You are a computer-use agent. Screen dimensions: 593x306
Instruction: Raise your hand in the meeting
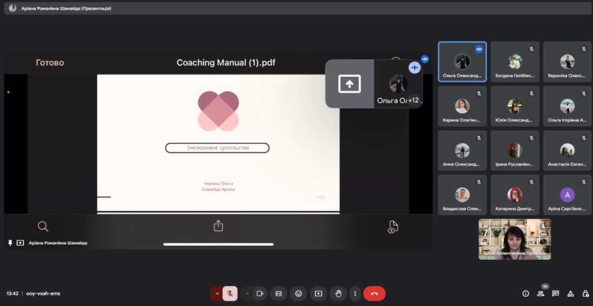point(338,293)
